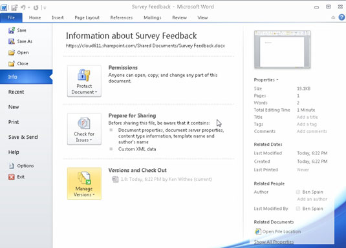Click the blue Help question mark icon
Viewport: 346px width, 248px height.
341,17
